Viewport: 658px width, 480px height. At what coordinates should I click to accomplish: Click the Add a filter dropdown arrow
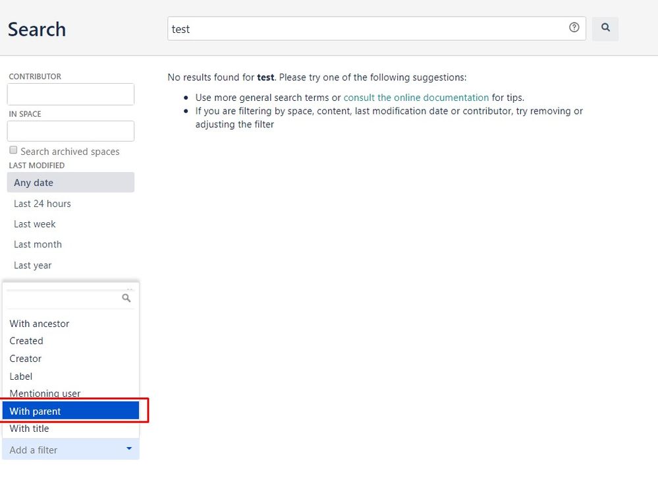pos(129,448)
